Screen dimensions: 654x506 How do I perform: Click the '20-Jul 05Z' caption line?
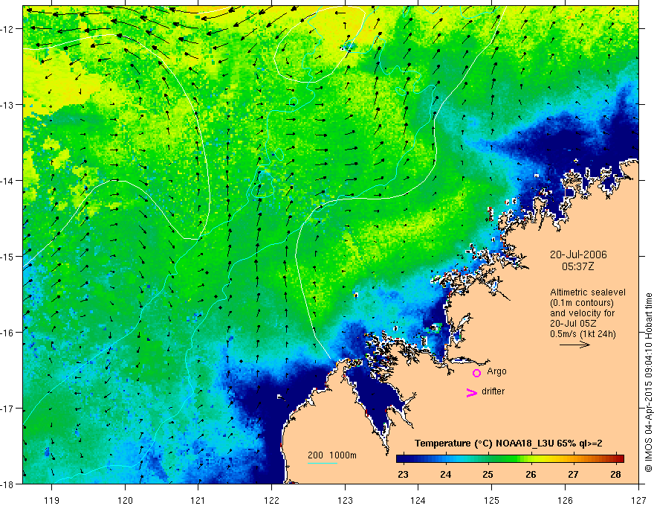click(x=573, y=324)
